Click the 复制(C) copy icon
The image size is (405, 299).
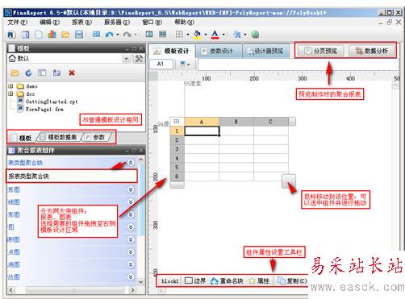pyautogui.click(x=282, y=280)
